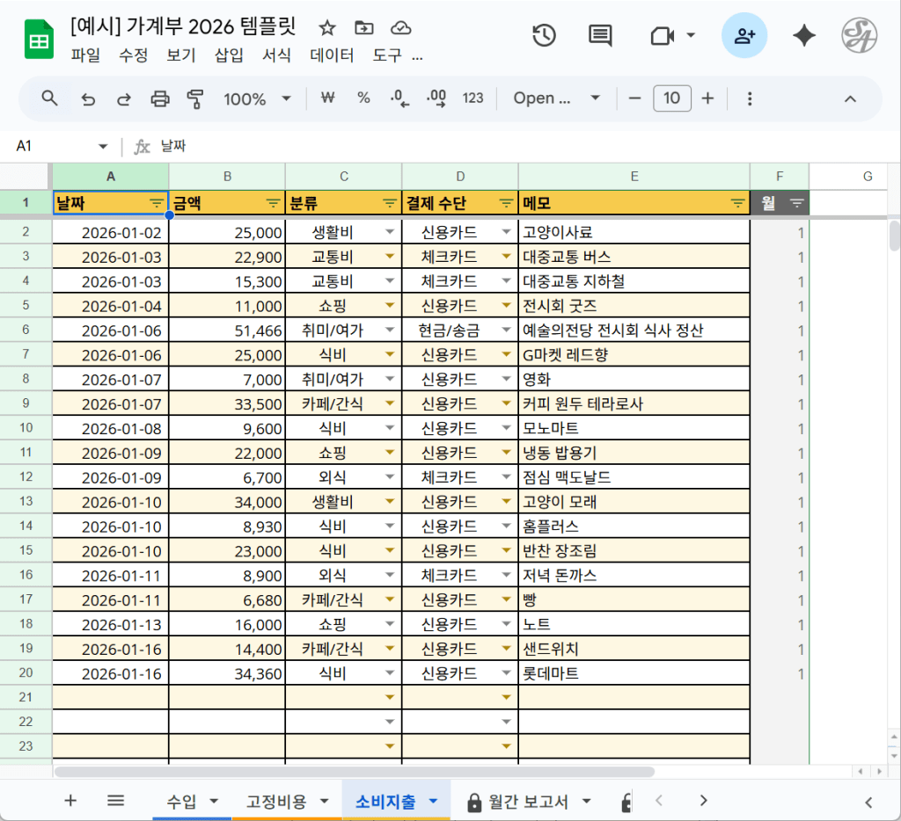
Task: Increase font size with plus button
Action: [707, 98]
